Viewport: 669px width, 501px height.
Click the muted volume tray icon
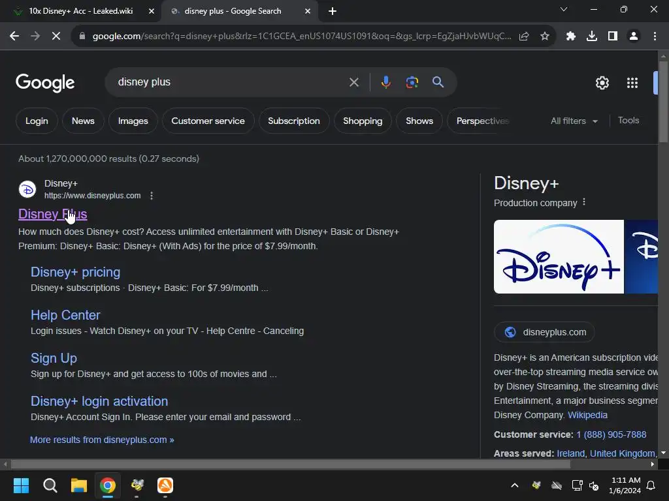[x=594, y=485]
